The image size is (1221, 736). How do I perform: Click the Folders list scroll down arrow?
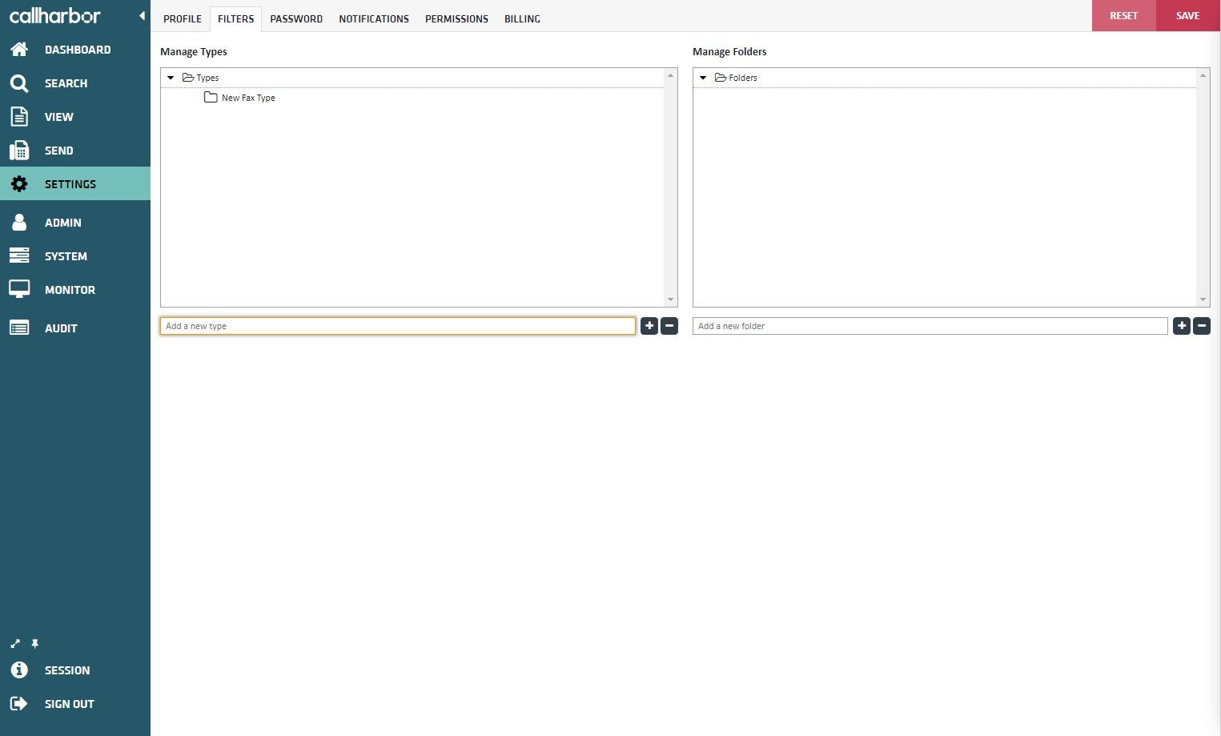pyautogui.click(x=1203, y=300)
